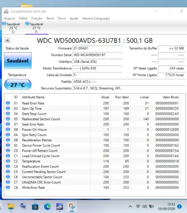Click the status orb for Reallocation Event Count

pos(8,166)
